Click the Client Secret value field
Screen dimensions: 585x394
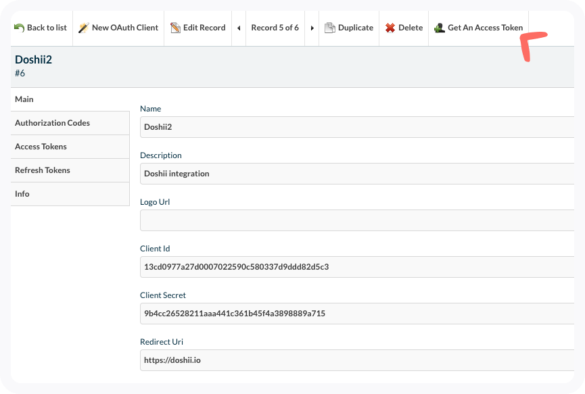tap(357, 314)
